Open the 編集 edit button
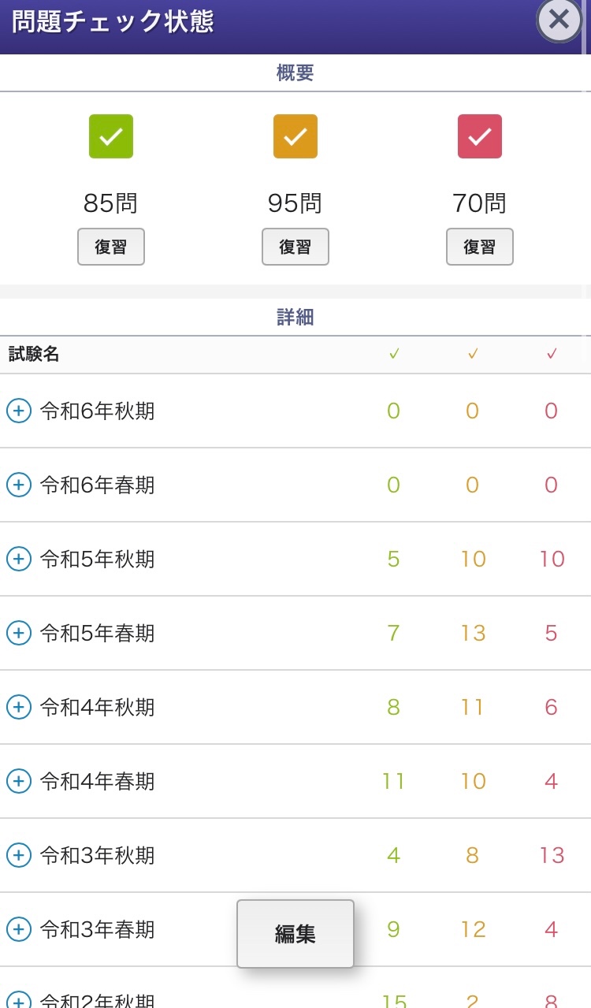Screen dimensions: 591x1008 [x=295, y=934]
